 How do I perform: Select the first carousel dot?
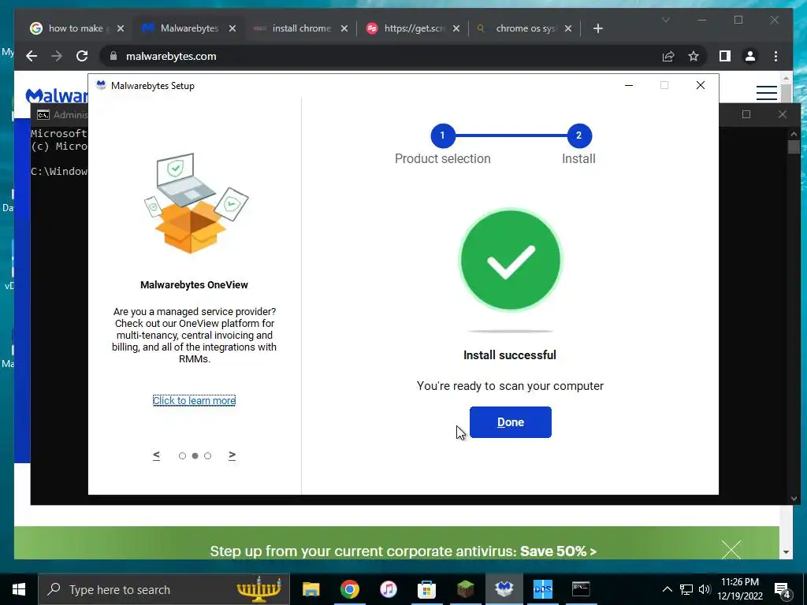tap(182, 456)
